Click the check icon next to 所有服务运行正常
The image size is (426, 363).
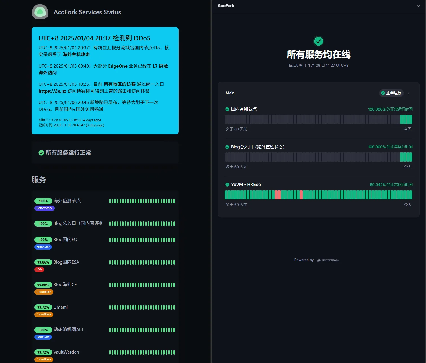click(x=41, y=153)
